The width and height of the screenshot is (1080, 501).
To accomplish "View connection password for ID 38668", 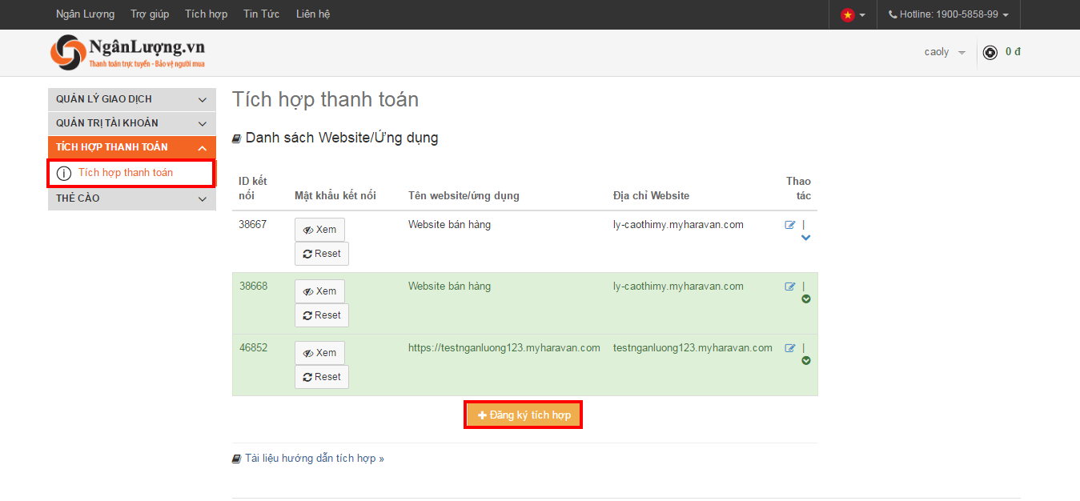I will [x=319, y=291].
